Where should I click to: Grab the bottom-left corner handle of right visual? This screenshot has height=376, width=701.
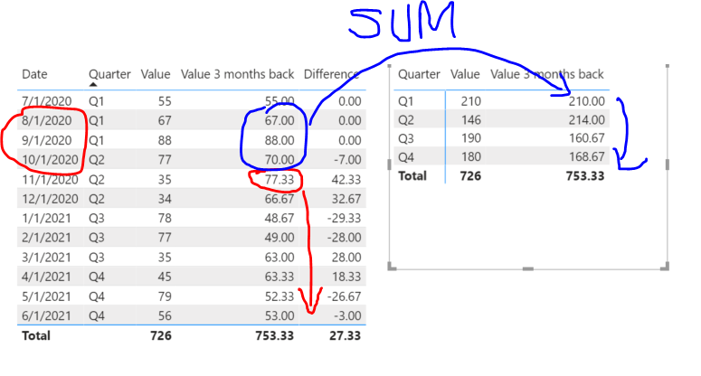[x=391, y=267]
